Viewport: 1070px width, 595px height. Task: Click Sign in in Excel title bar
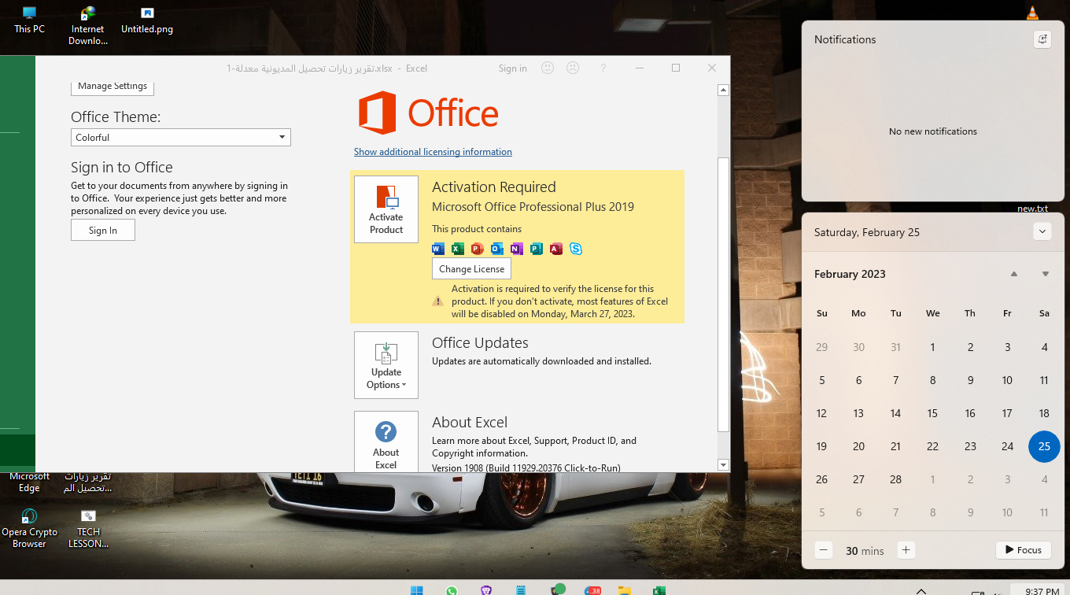click(x=513, y=68)
